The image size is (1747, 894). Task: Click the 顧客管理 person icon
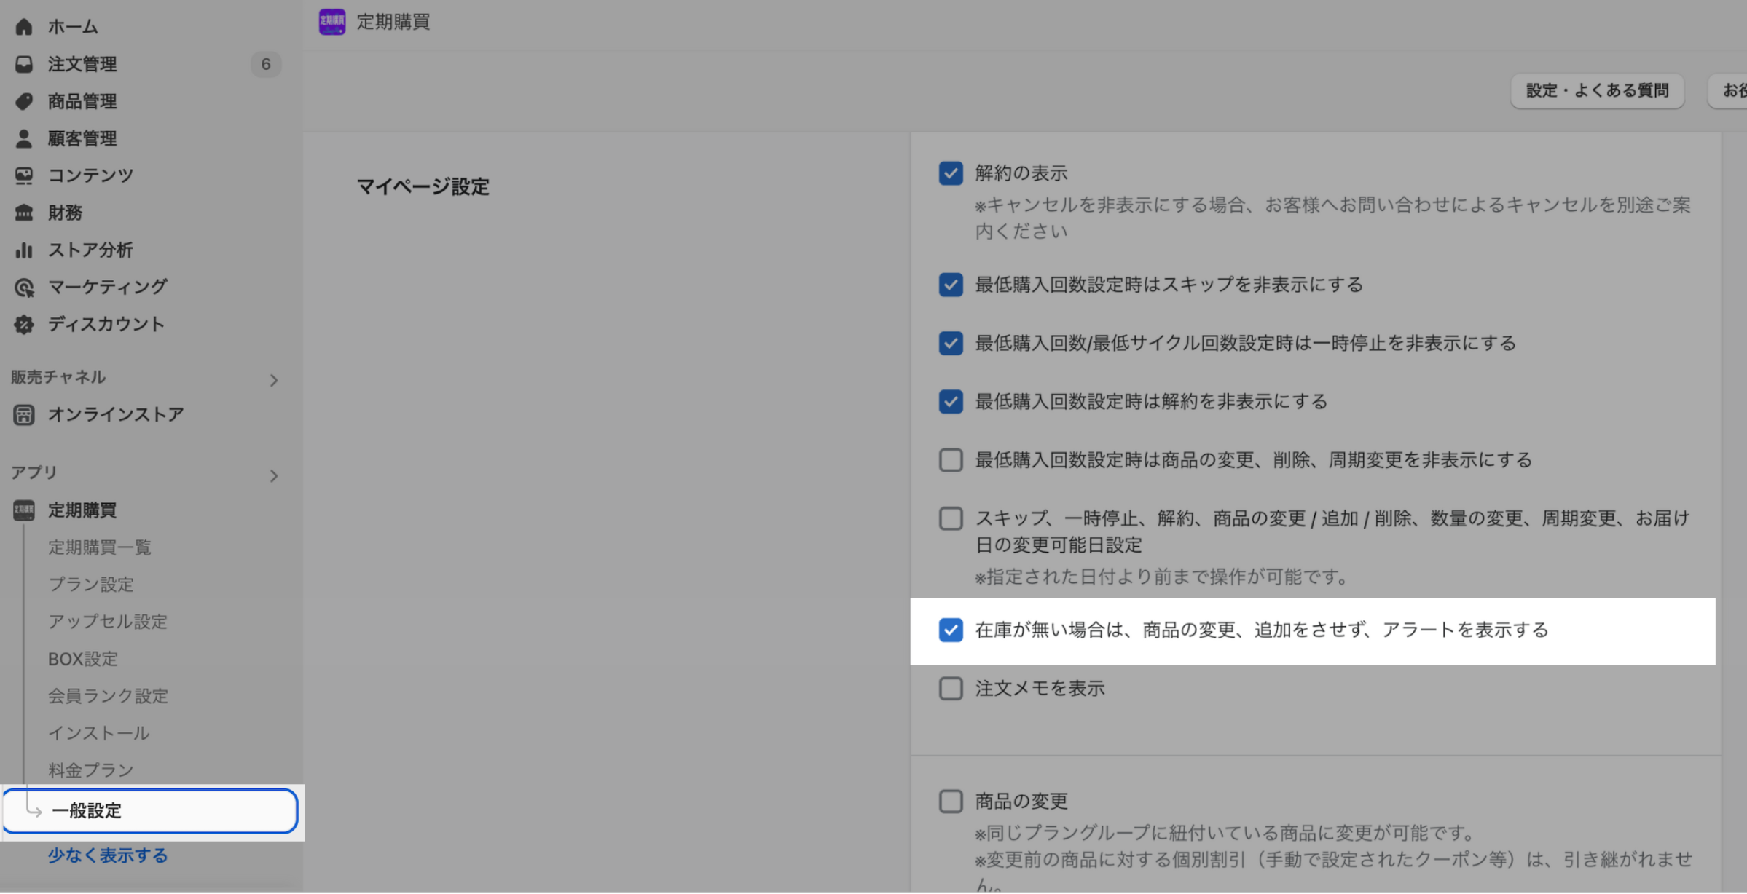(24, 138)
